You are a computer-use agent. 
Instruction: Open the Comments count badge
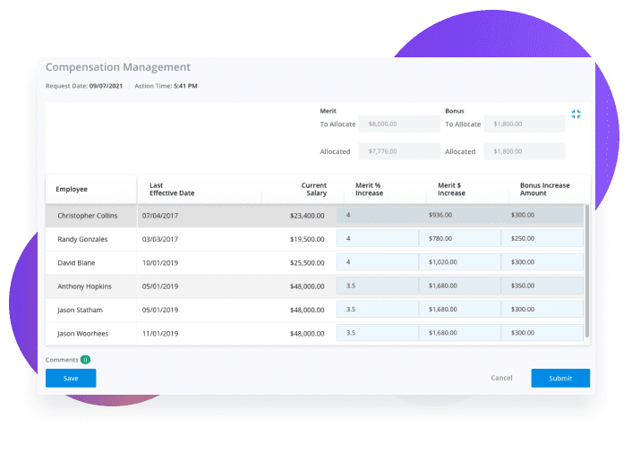85,360
